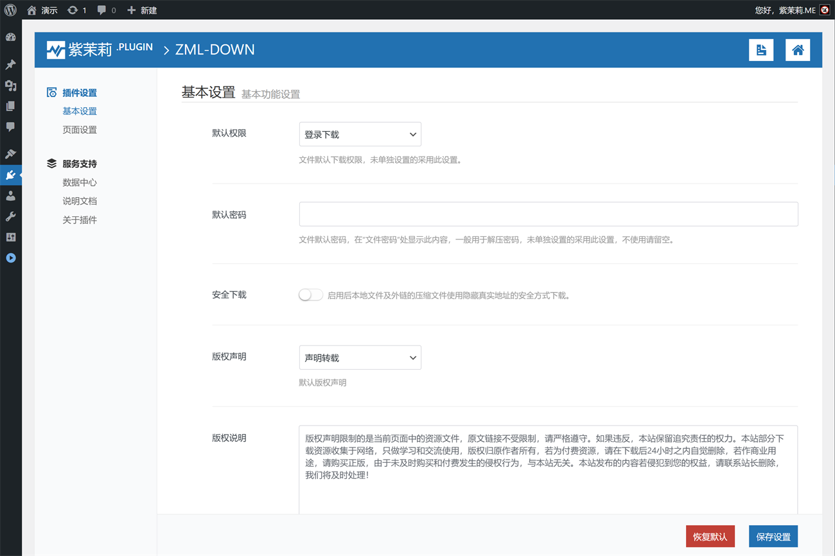Open the document icon button in header
835x556 pixels.
click(x=761, y=50)
